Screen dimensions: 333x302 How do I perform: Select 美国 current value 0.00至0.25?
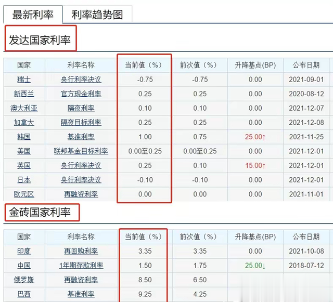point(145,151)
